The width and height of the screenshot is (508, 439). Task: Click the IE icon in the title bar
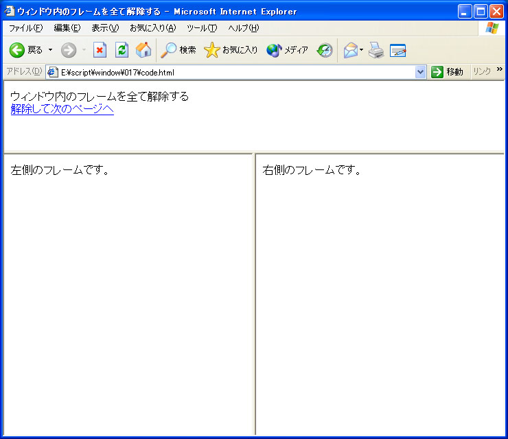tap(10, 12)
